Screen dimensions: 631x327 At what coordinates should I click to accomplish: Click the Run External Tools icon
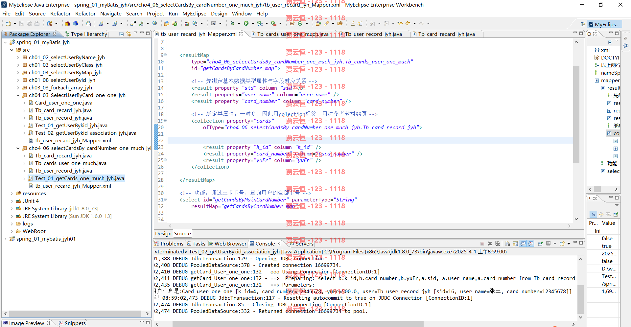(273, 23)
